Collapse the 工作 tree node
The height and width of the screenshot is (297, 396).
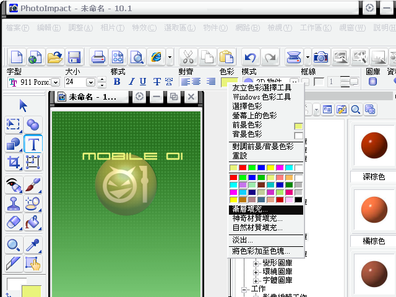pyautogui.click(x=244, y=290)
